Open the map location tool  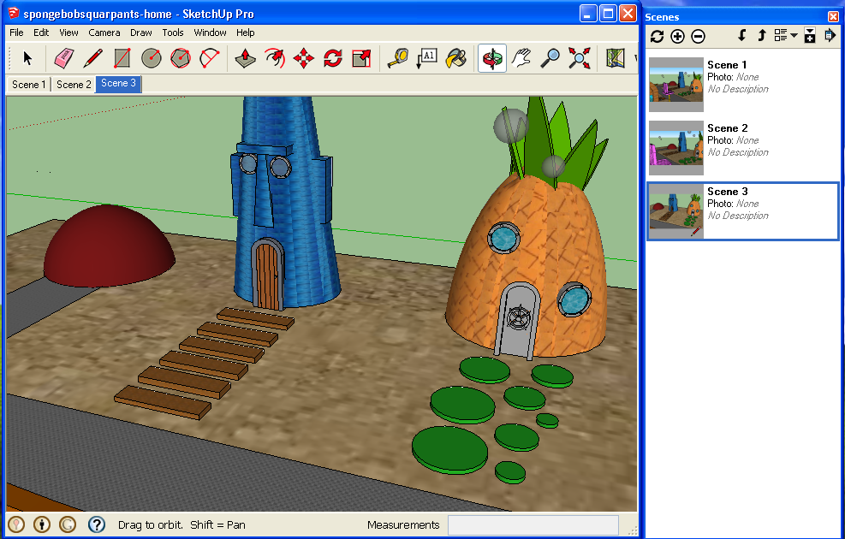pyautogui.click(x=615, y=58)
